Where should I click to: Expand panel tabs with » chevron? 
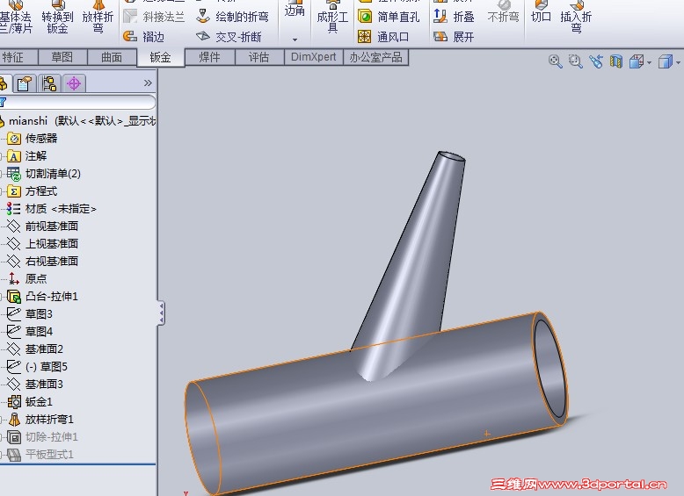click(148, 83)
